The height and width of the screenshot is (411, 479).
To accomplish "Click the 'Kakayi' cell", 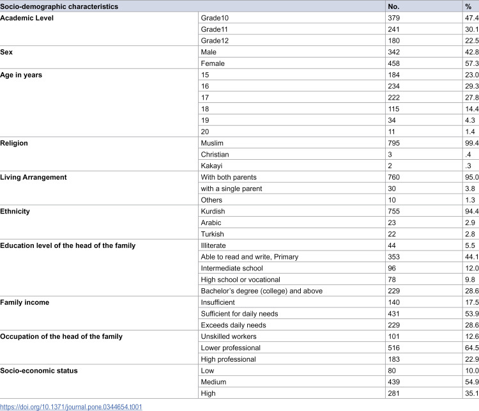I will pyautogui.click(x=211, y=166).
